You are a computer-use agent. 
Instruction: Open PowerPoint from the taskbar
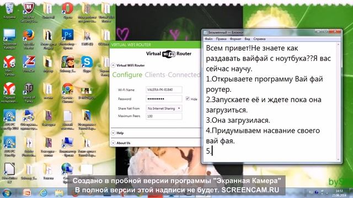tap(27, 193)
